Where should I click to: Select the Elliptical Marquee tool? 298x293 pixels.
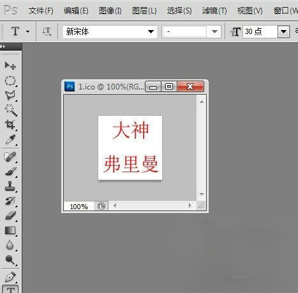[10, 81]
